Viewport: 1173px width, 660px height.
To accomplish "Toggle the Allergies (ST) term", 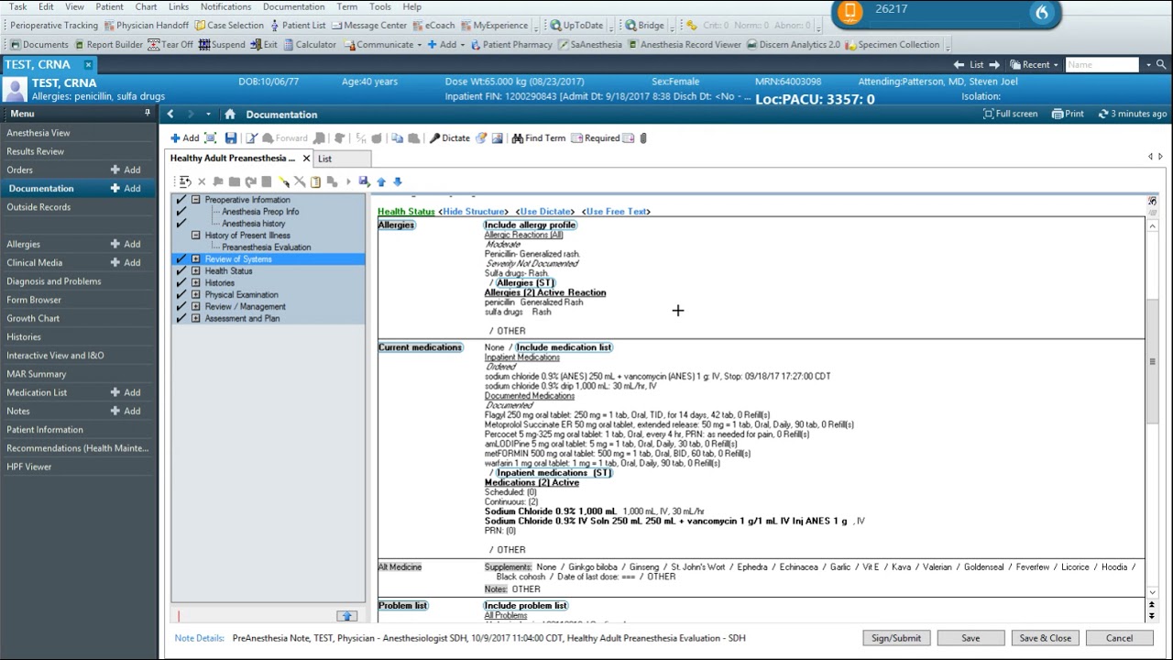I will click(525, 283).
